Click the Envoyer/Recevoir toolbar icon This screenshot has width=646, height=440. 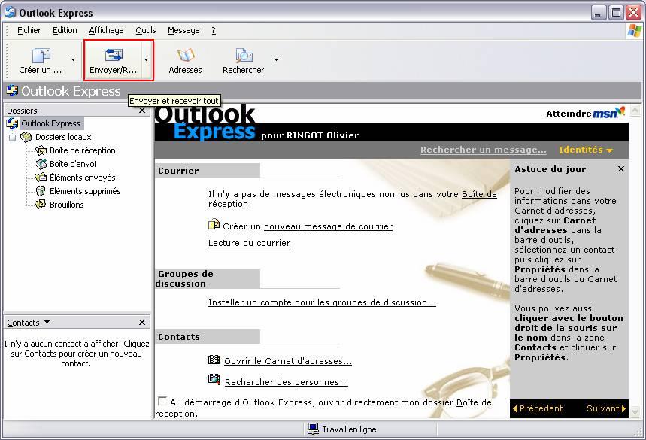[x=114, y=55]
